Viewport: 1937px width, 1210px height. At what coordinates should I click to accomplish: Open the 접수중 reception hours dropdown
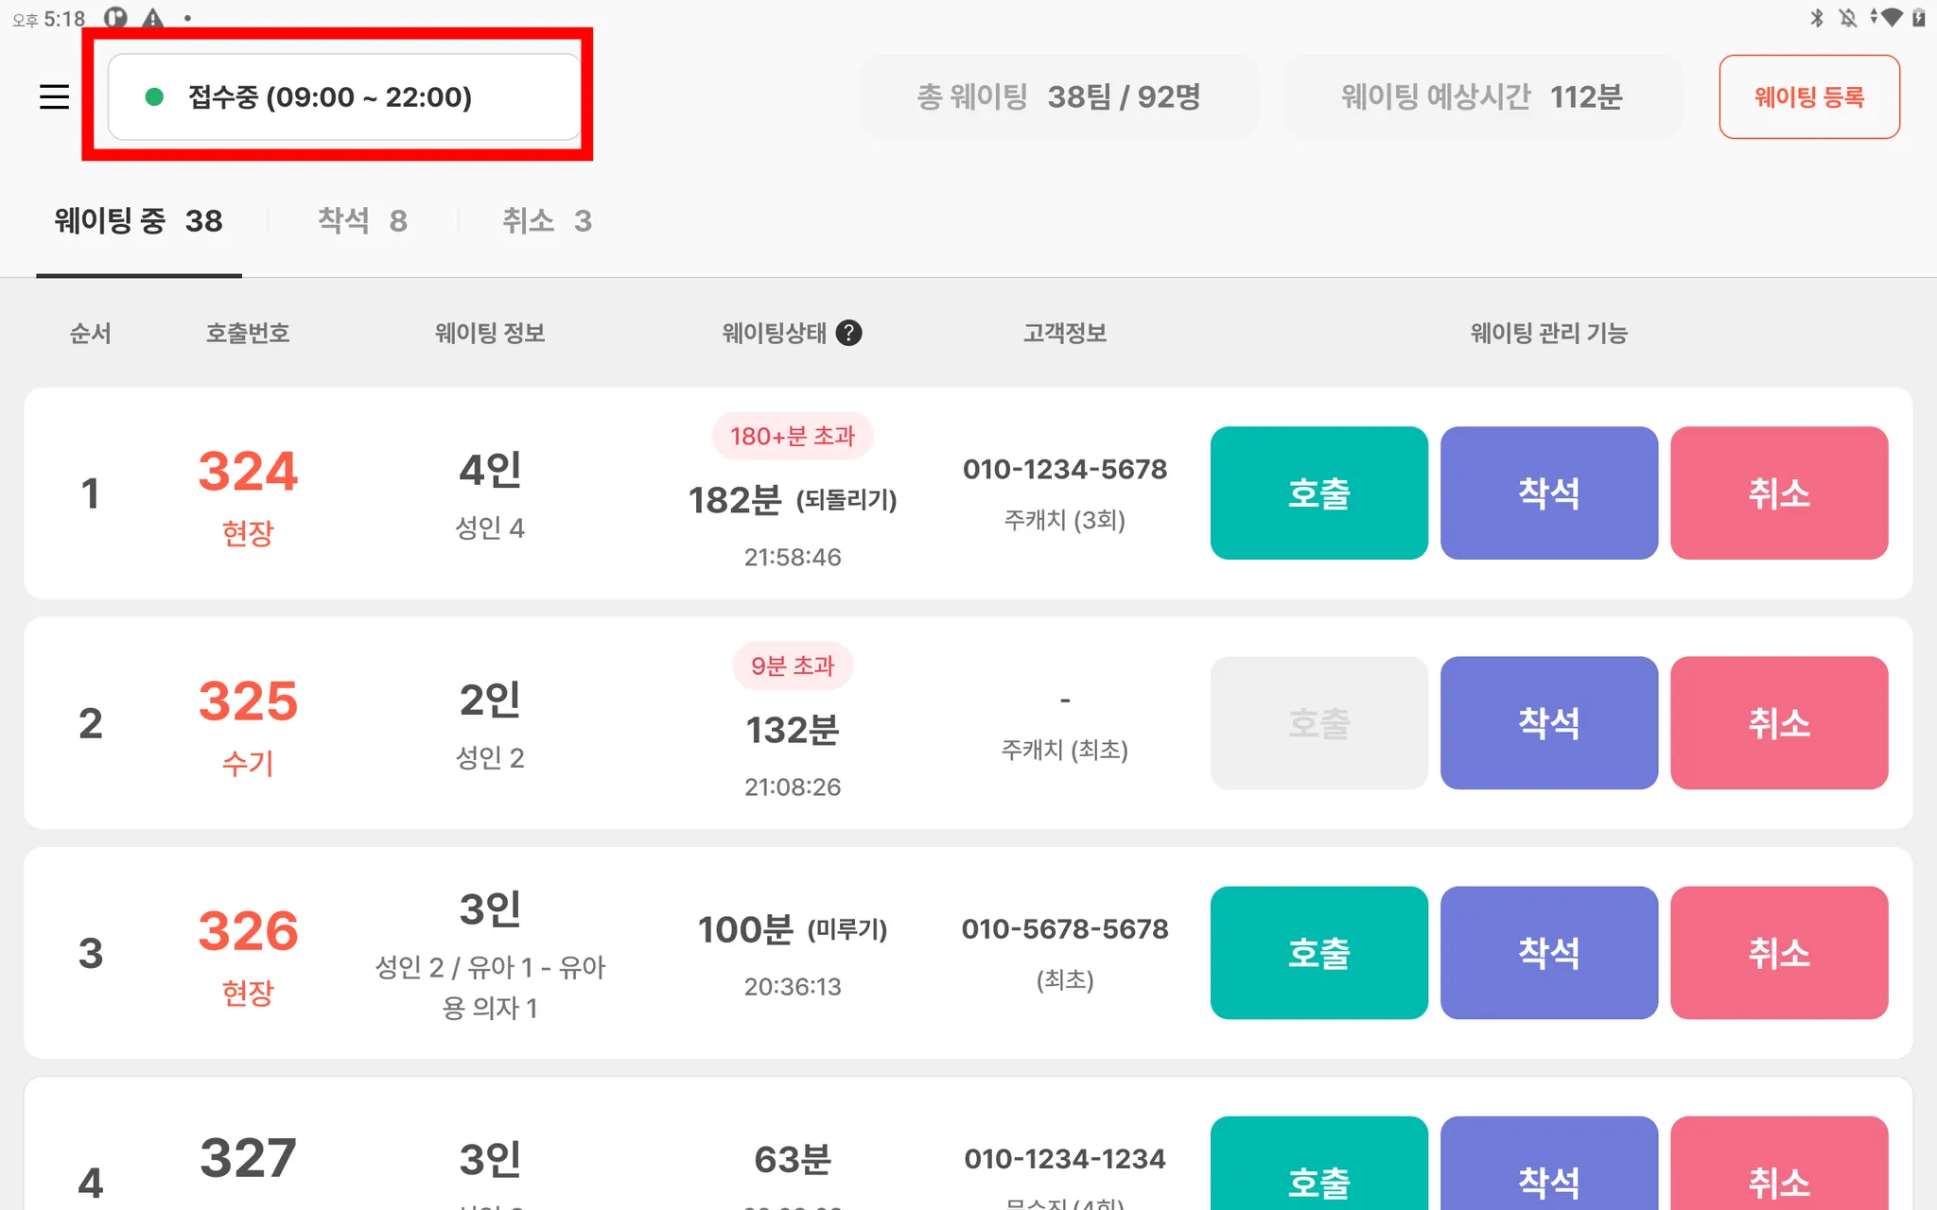point(344,96)
